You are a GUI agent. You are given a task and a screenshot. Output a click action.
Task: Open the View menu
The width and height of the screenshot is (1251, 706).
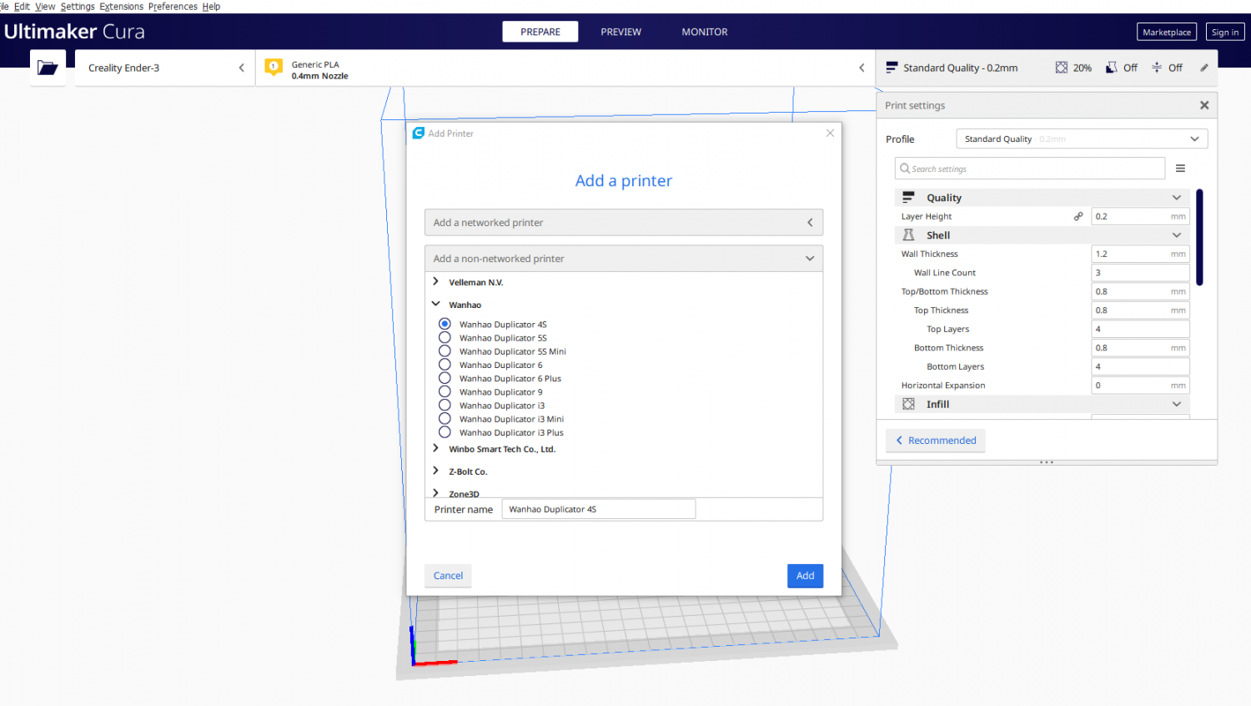tap(45, 7)
